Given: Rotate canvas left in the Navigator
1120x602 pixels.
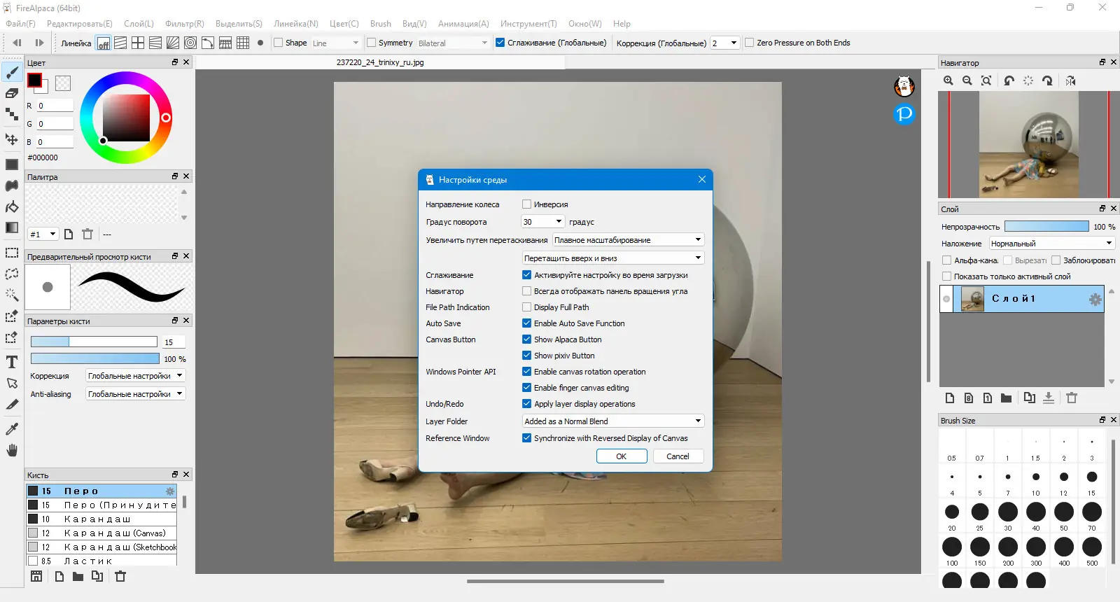Looking at the screenshot, I should click(x=1009, y=80).
